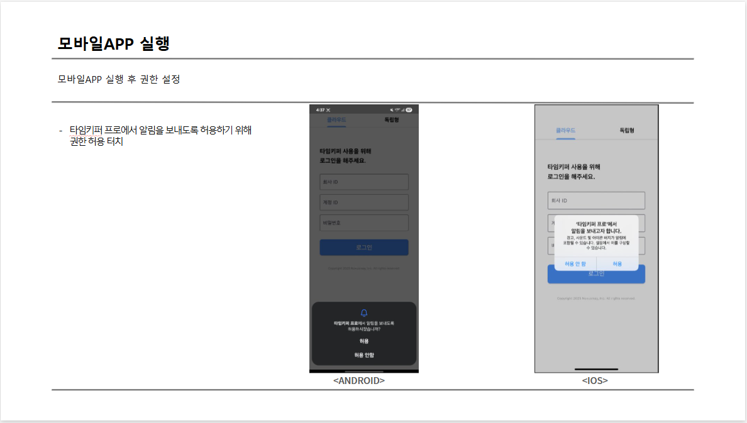Image resolution: width=747 pixels, height=423 pixels.
Task: Select the 클라우드 tab on the Android screen
Action: click(x=336, y=119)
